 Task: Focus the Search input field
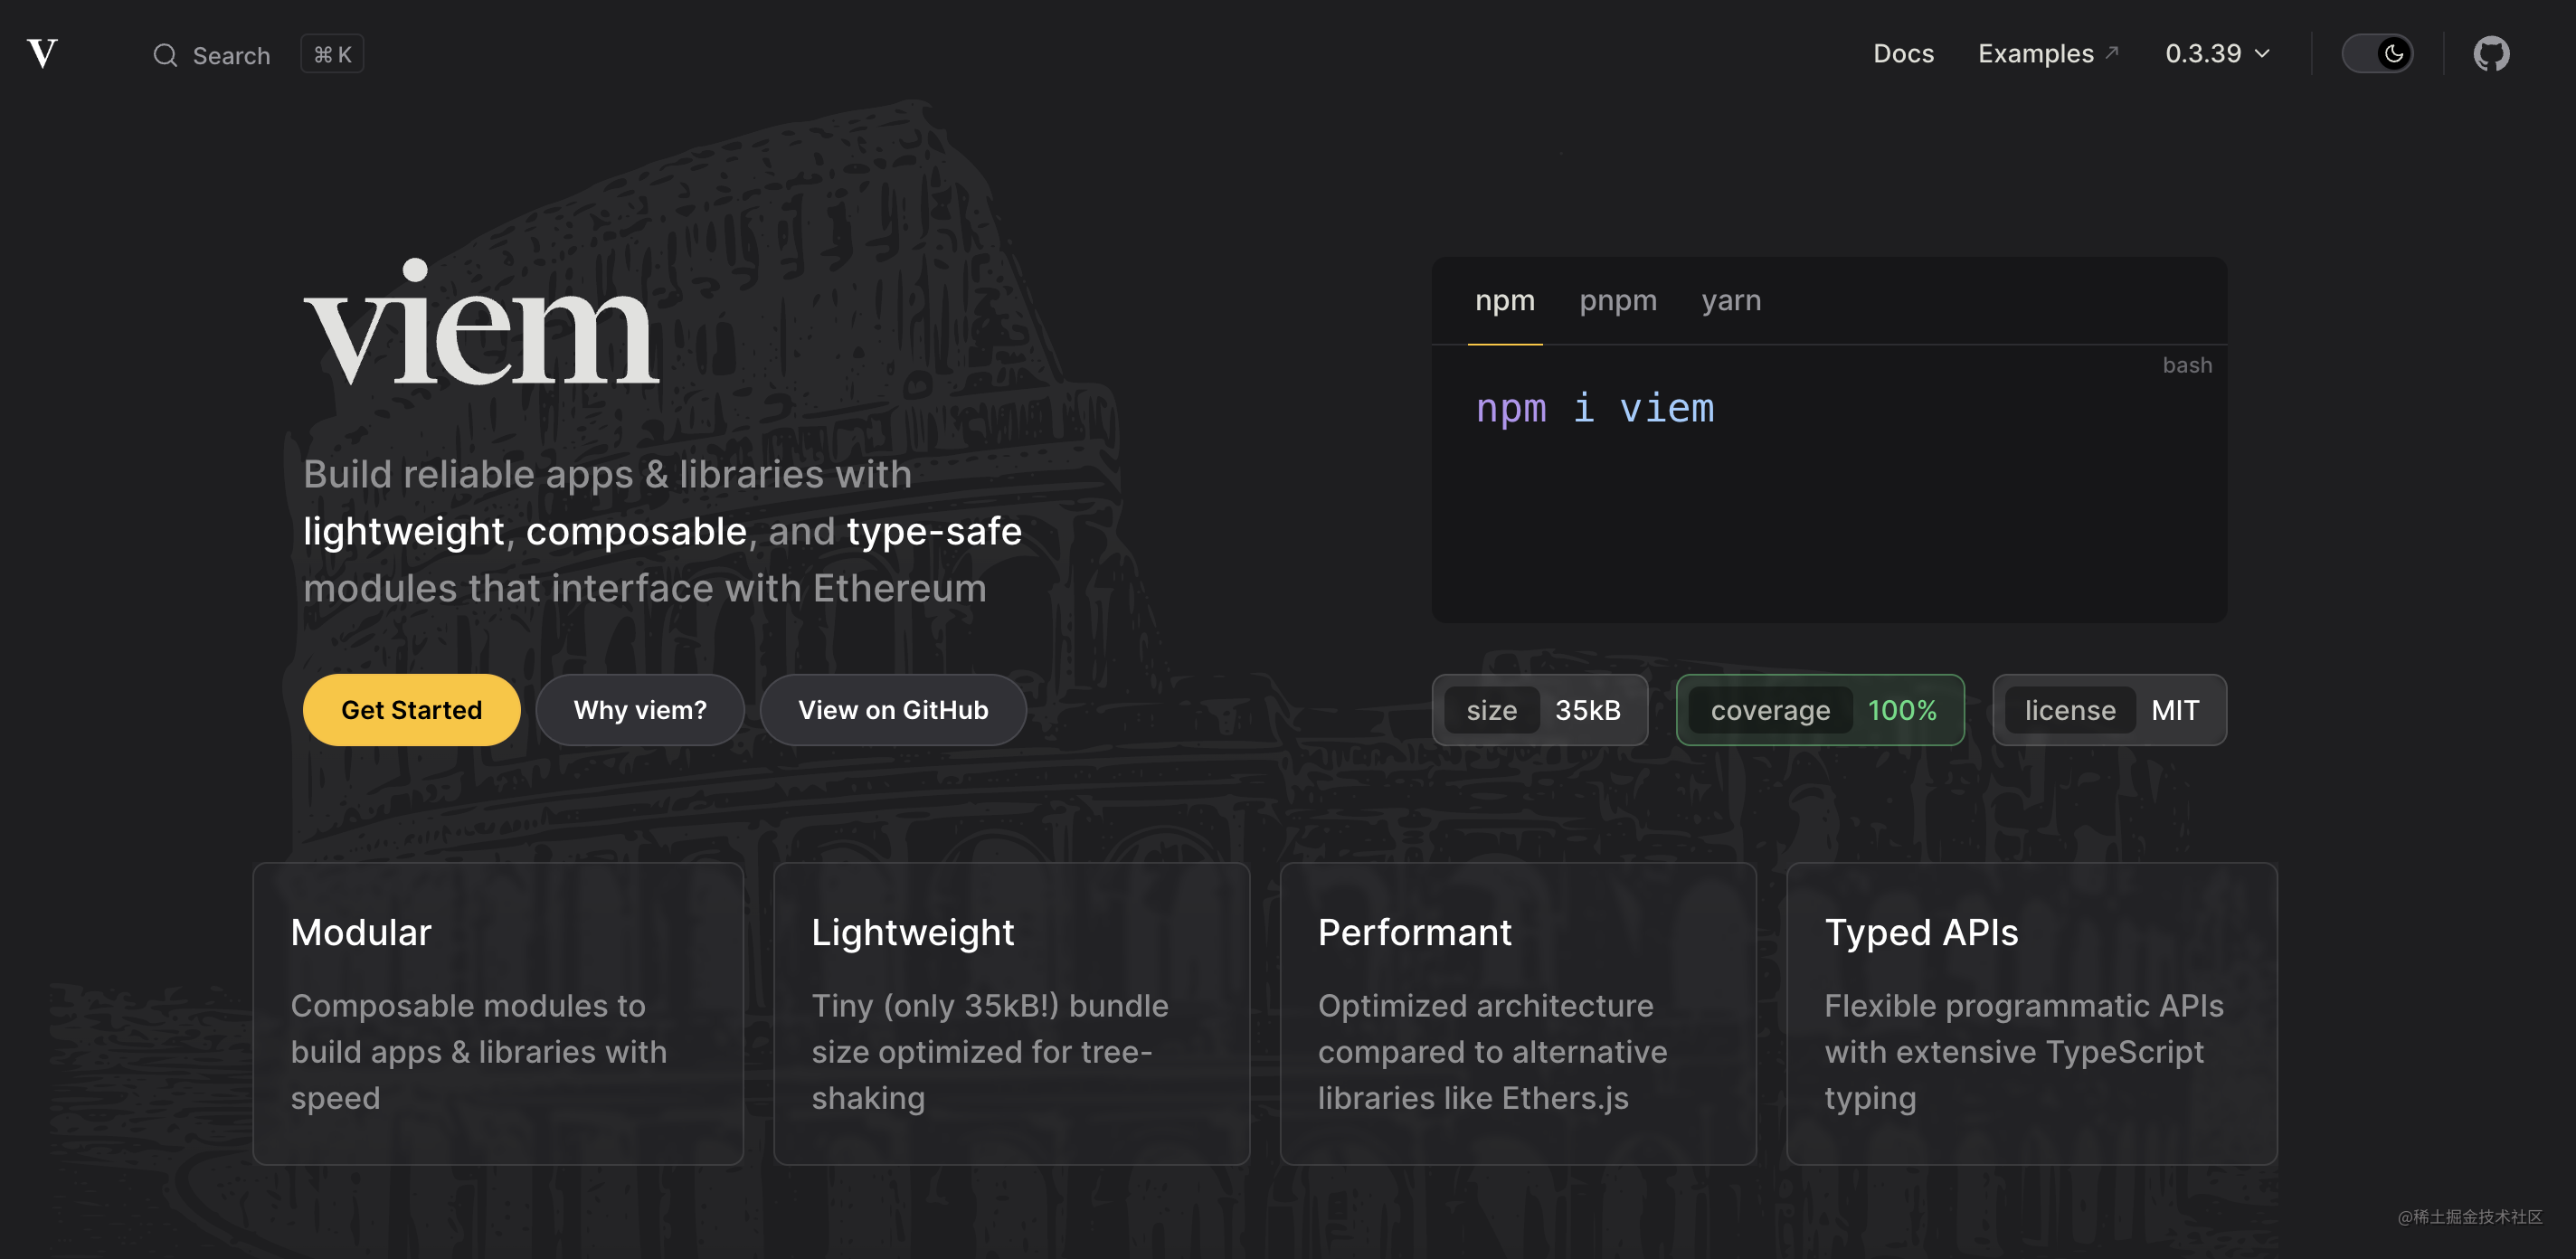tap(231, 55)
